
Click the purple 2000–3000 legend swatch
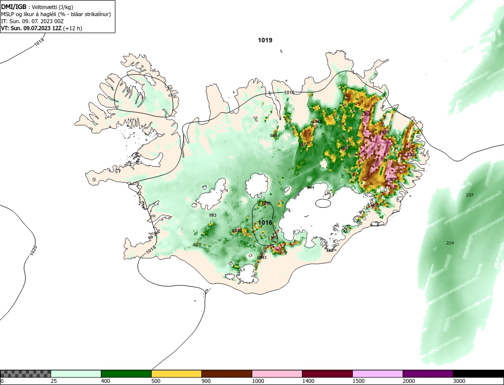(x=428, y=373)
